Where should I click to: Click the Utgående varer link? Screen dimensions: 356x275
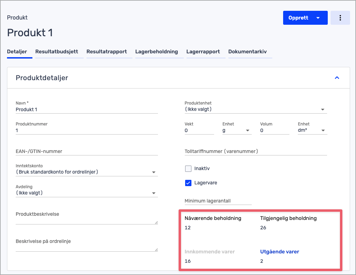pyautogui.click(x=280, y=252)
